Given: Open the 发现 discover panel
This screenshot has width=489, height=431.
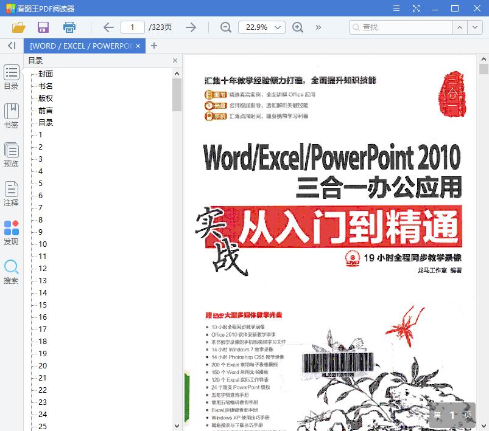Looking at the screenshot, I should click(11, 233).
